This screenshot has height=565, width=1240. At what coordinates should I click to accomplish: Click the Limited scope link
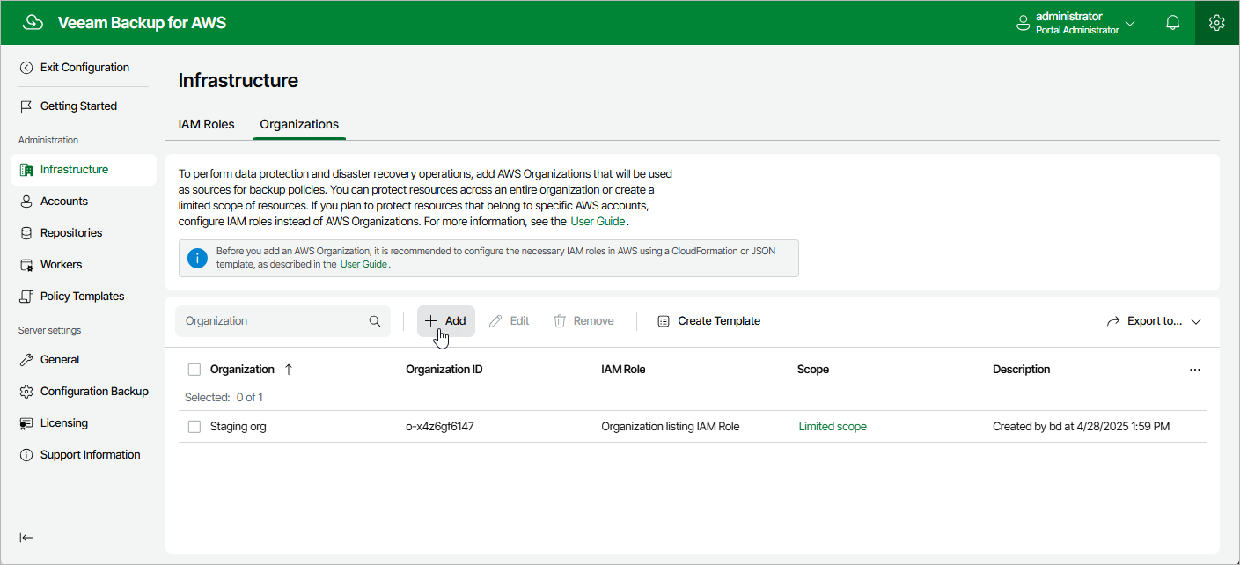[x=833, y=427]
